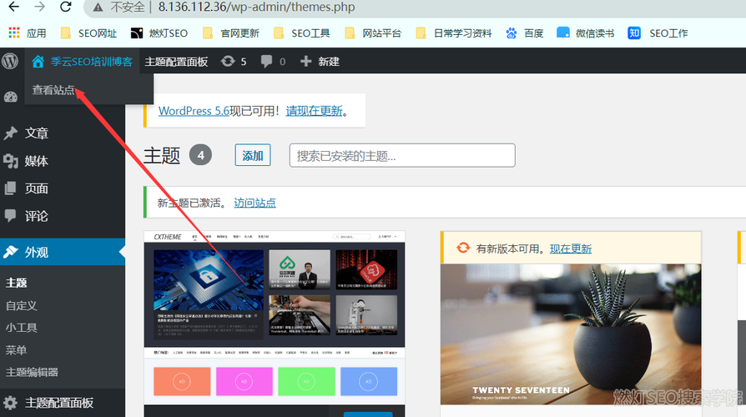The image size is (746, 417).
Task: Open the dashboard gauge icon in sidebar
Action: click(x=11, y=97)
